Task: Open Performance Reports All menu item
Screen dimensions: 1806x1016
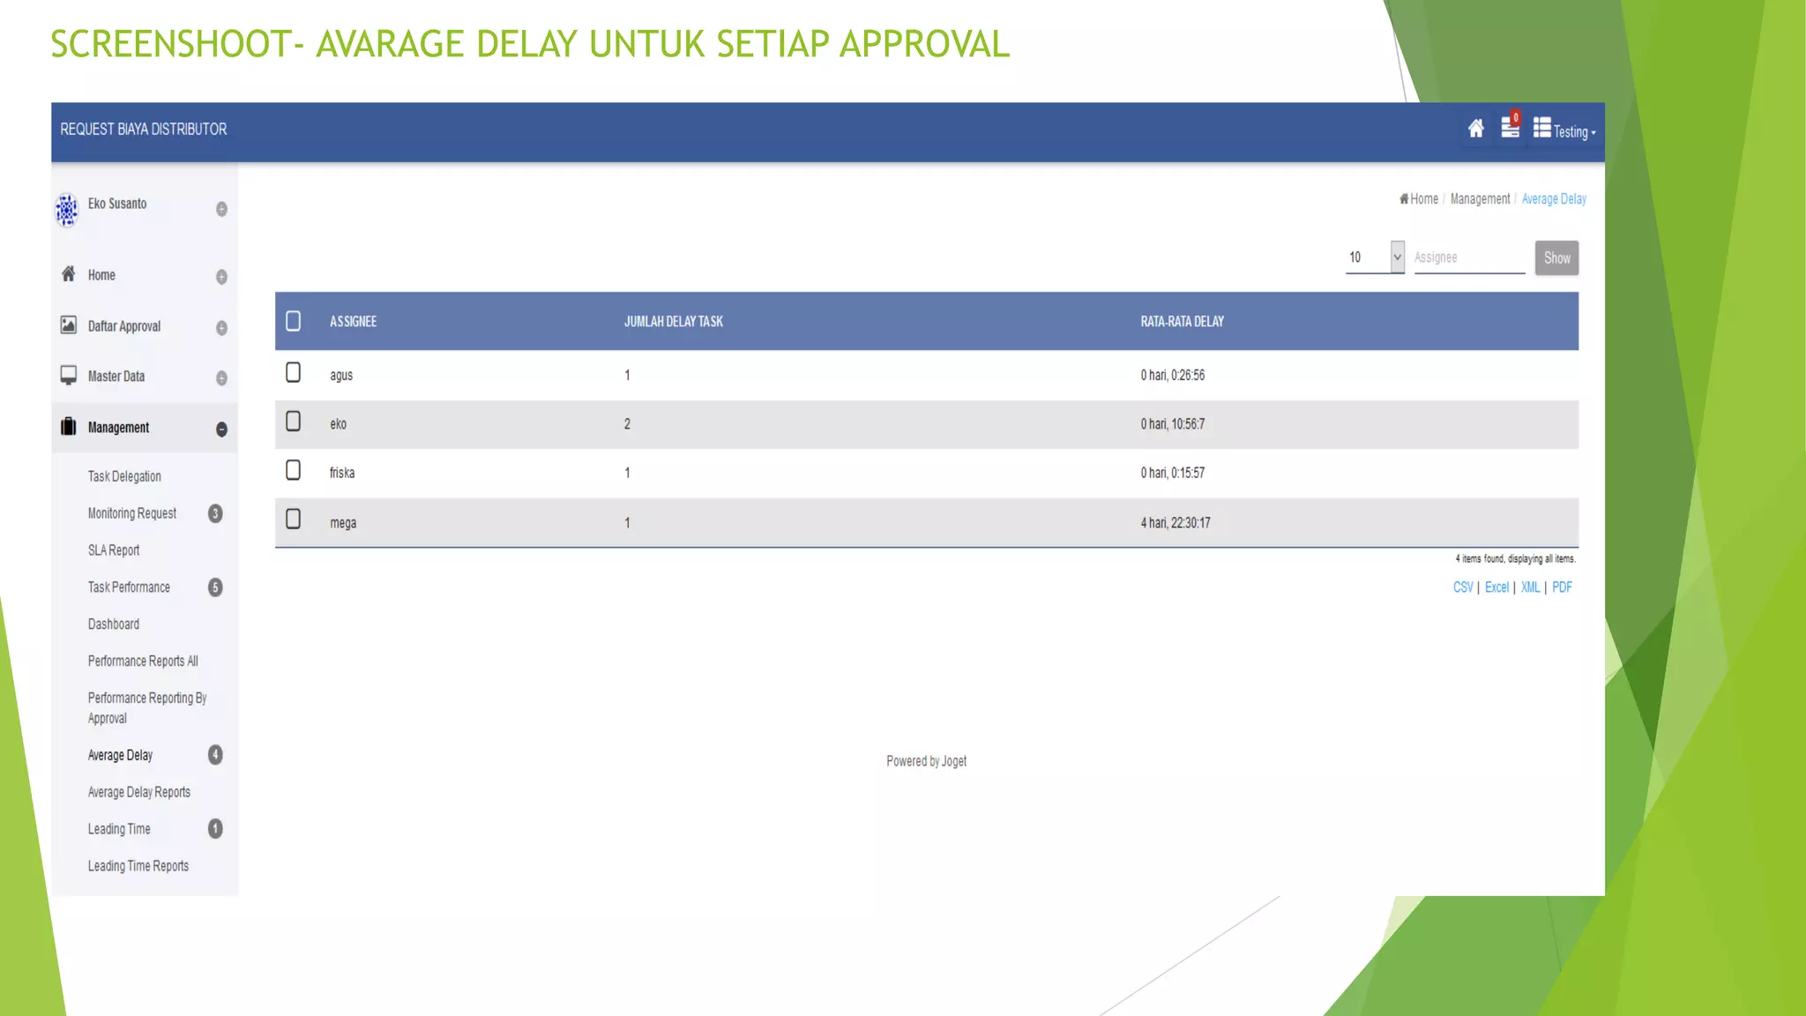Action: pos(143,661)
